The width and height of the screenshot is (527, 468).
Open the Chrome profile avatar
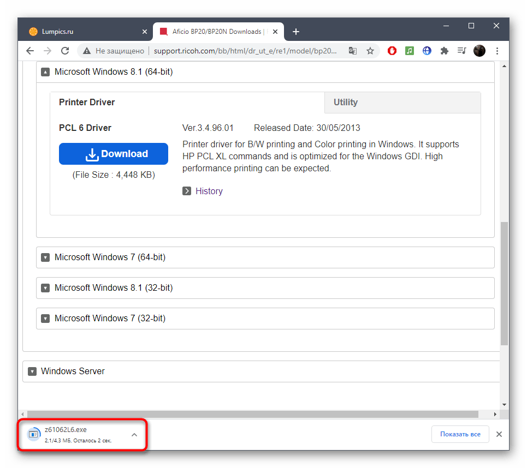tap(479, 51)
